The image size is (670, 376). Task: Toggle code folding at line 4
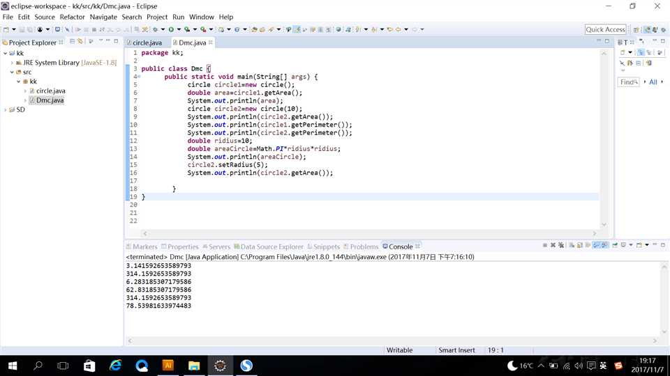click(x=139, y=77)
